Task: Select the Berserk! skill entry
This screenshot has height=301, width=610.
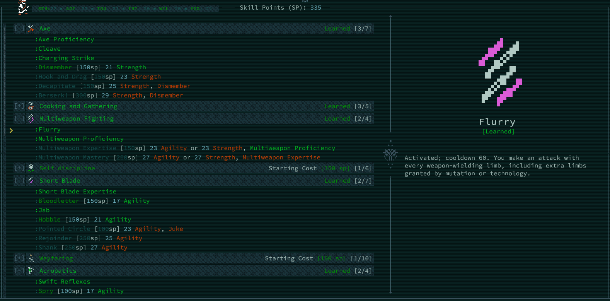Action: [53, 95]
